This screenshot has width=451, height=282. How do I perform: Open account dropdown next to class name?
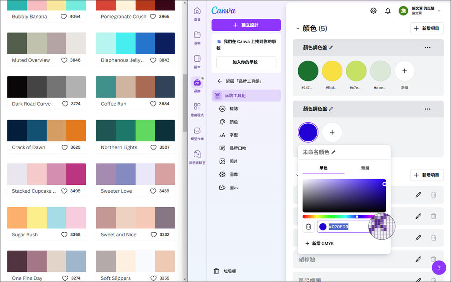click(439, 11)
